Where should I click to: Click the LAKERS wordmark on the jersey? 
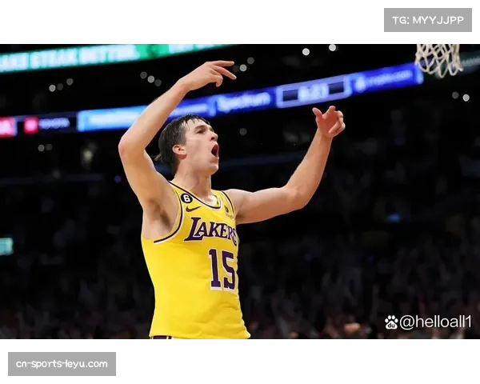point(210,230)
